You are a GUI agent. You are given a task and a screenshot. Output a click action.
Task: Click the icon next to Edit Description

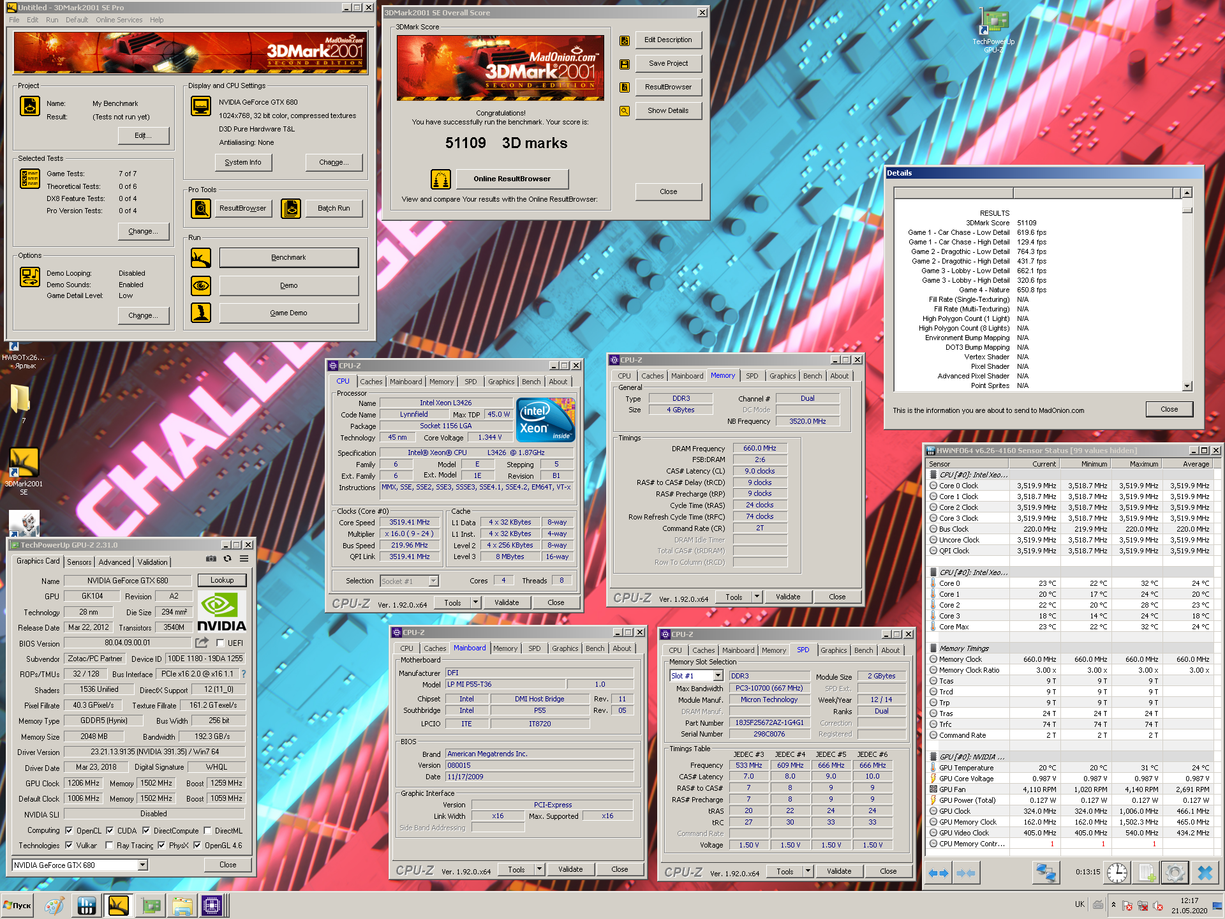[x=625, y=40]
